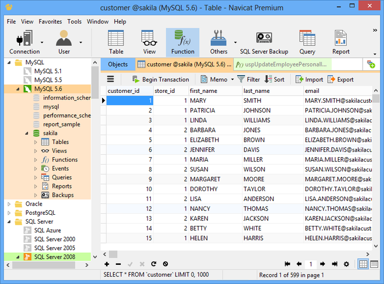
Task: Go to the first page of records
Action: click(x=287, y=264)
